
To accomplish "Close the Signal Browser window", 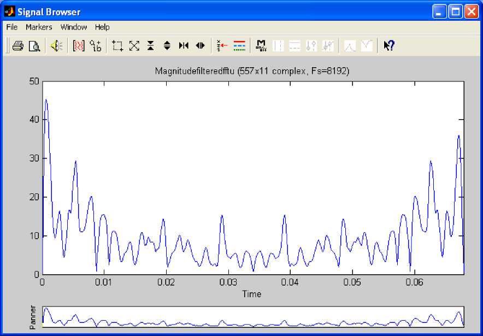I will [x=472, y=12].
